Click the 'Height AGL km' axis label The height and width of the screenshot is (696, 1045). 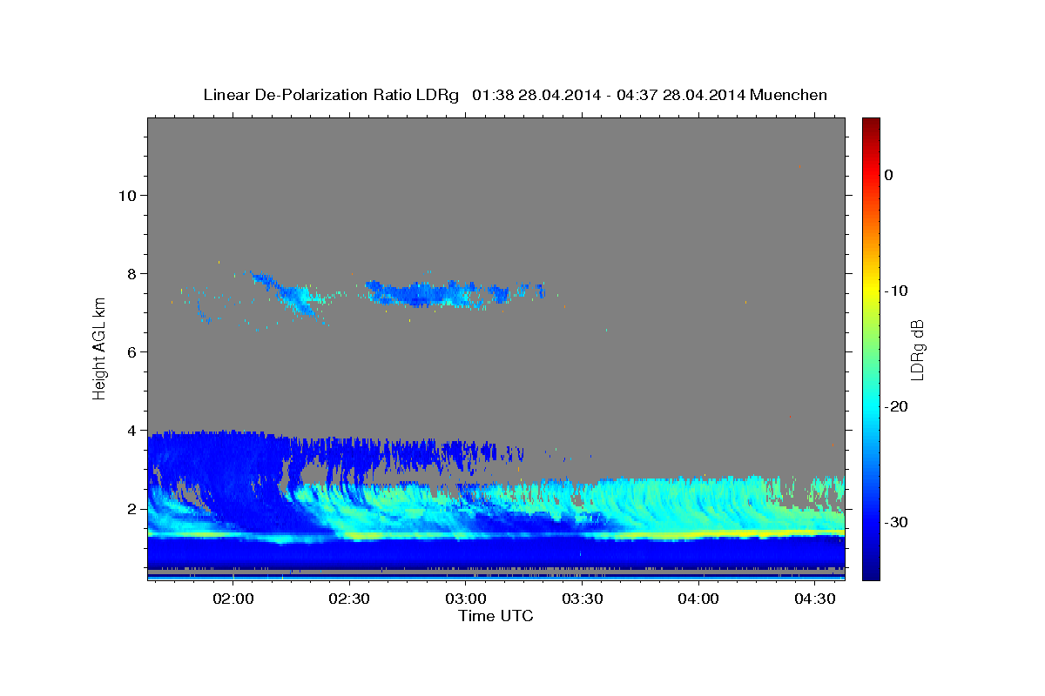(99, 351)
